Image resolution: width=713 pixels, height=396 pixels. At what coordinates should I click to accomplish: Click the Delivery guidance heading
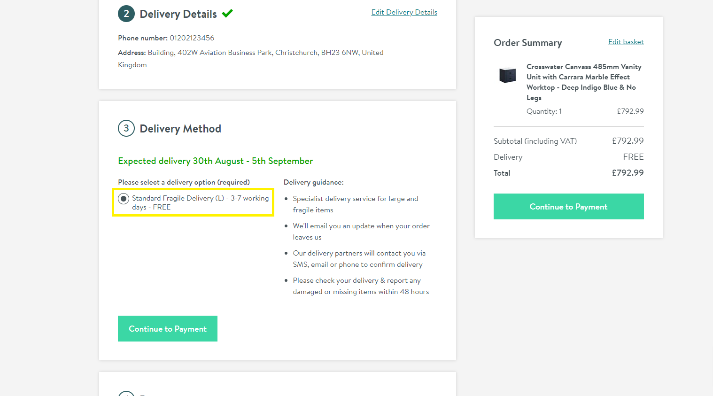(x=313, y=182)
